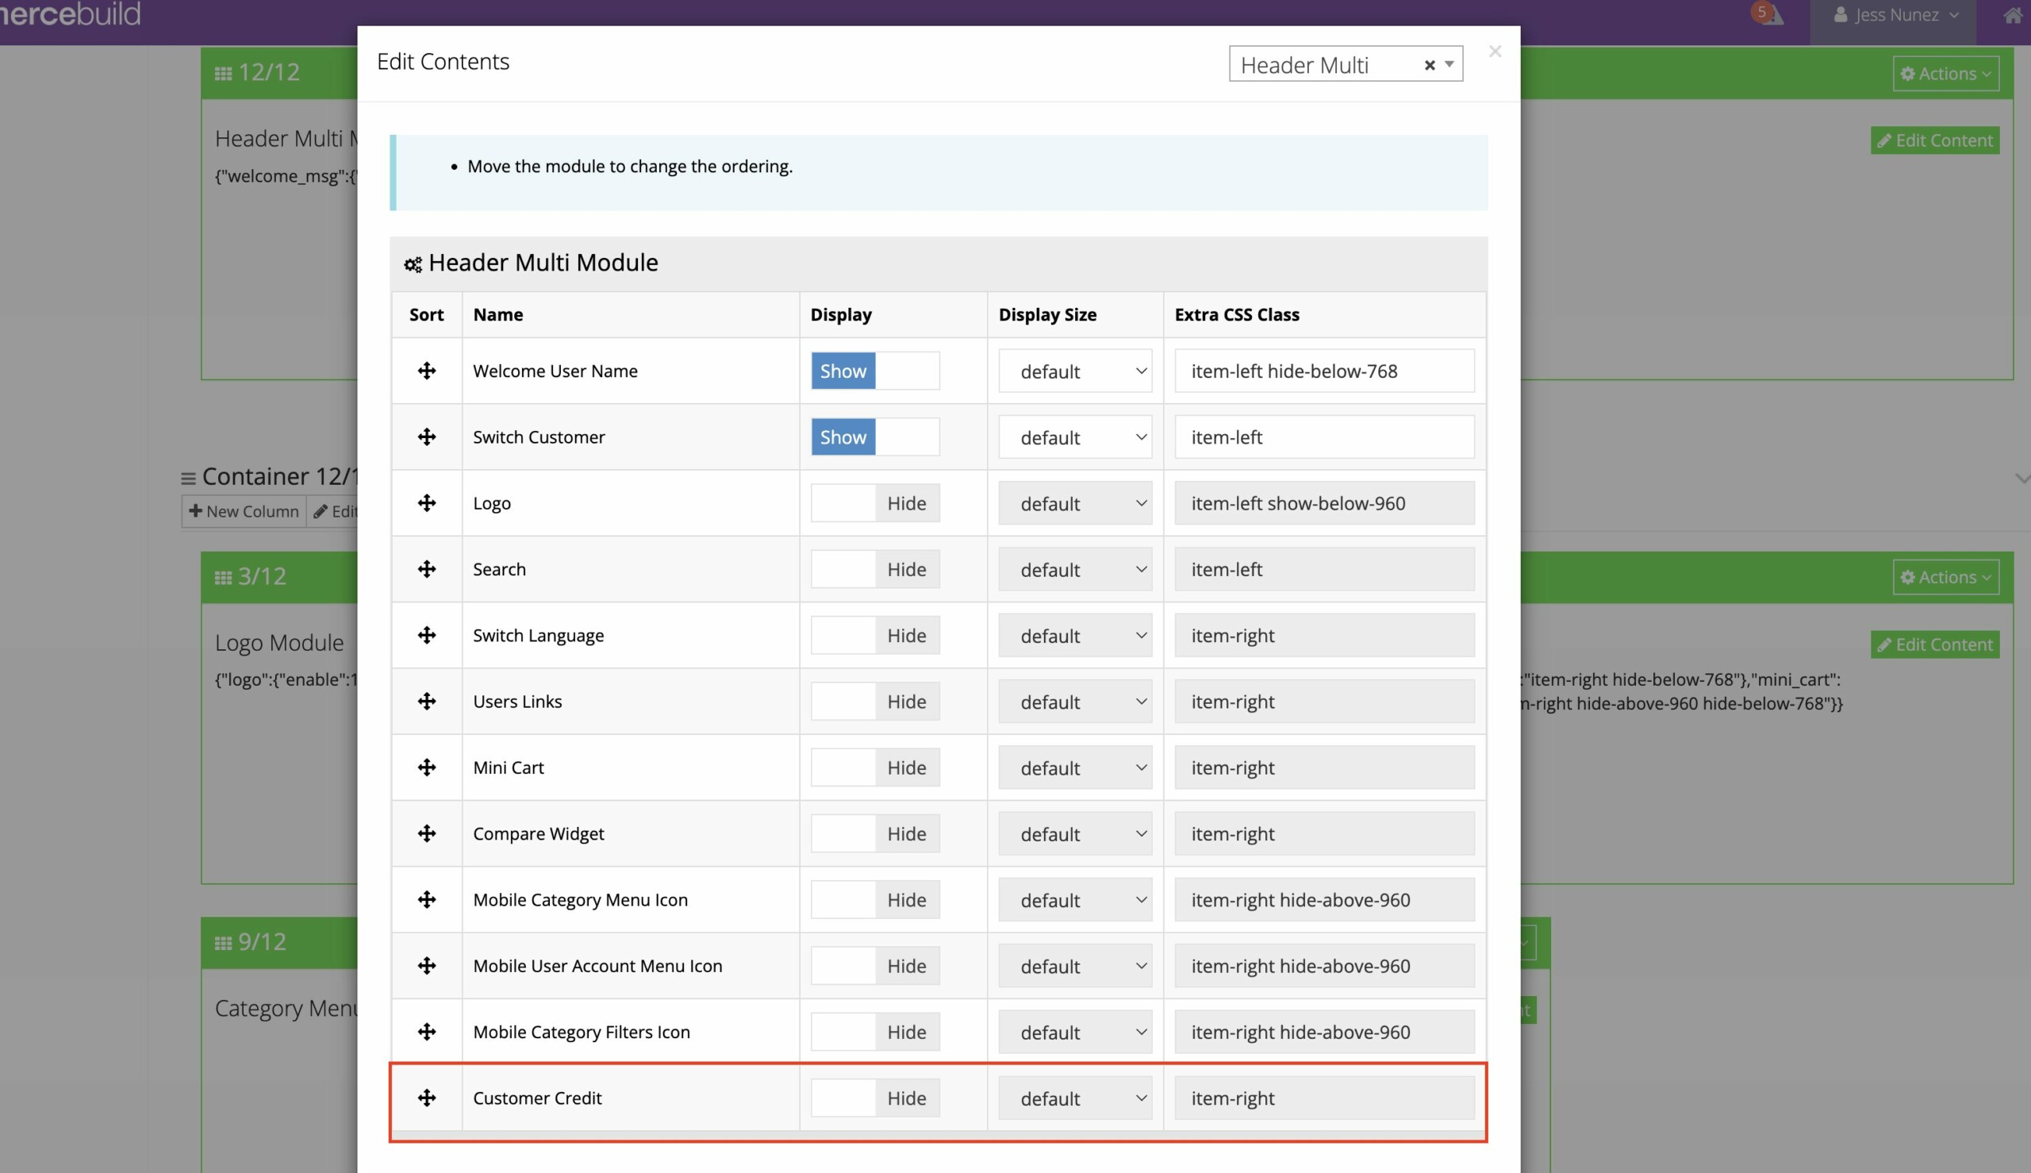Toggle Switch Customer Show switch
Image resolution: width=2031 pixels, height=1173 pixels.
[874, 437]
